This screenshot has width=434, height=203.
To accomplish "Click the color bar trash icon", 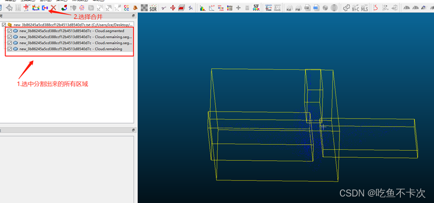I will (230, 8).
